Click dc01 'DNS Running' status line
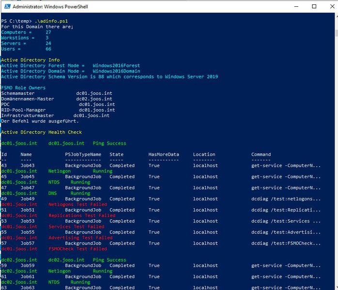The height and width of the screenshot is (290, 338). click(x=46, y=193)
